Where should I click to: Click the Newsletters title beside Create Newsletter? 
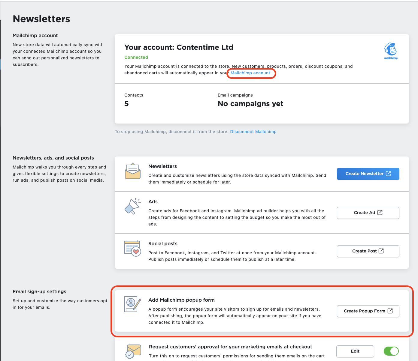click(x=162, y=166)
